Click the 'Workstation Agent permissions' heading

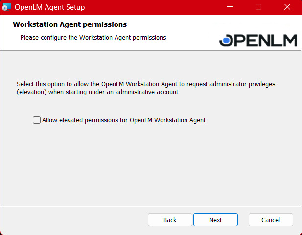[x=70, y=24]
